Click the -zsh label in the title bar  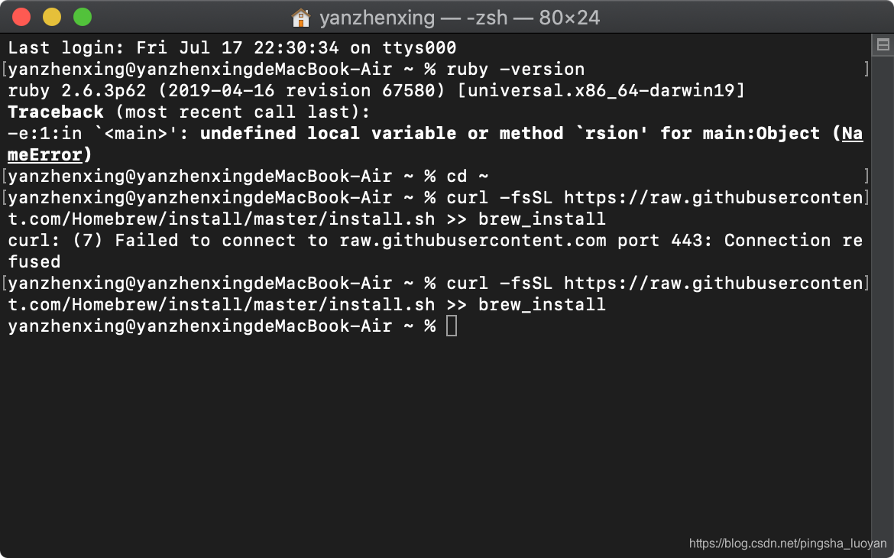click(487, 17)
